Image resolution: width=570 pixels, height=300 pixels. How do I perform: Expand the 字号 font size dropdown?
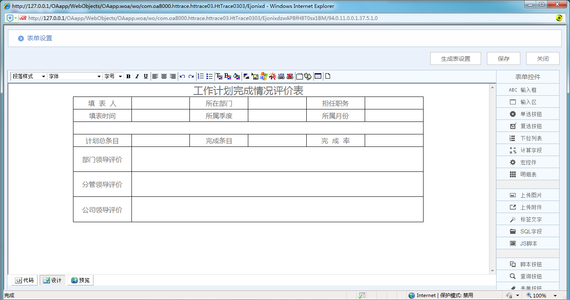click(113, 76)
